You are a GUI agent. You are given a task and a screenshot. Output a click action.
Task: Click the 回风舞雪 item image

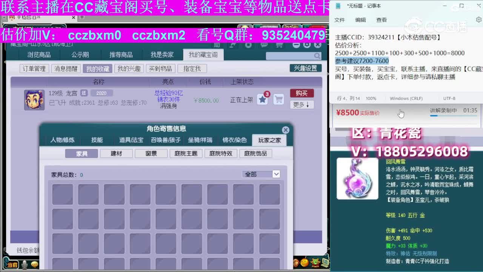pyautogui.click(x=357, y=178)
